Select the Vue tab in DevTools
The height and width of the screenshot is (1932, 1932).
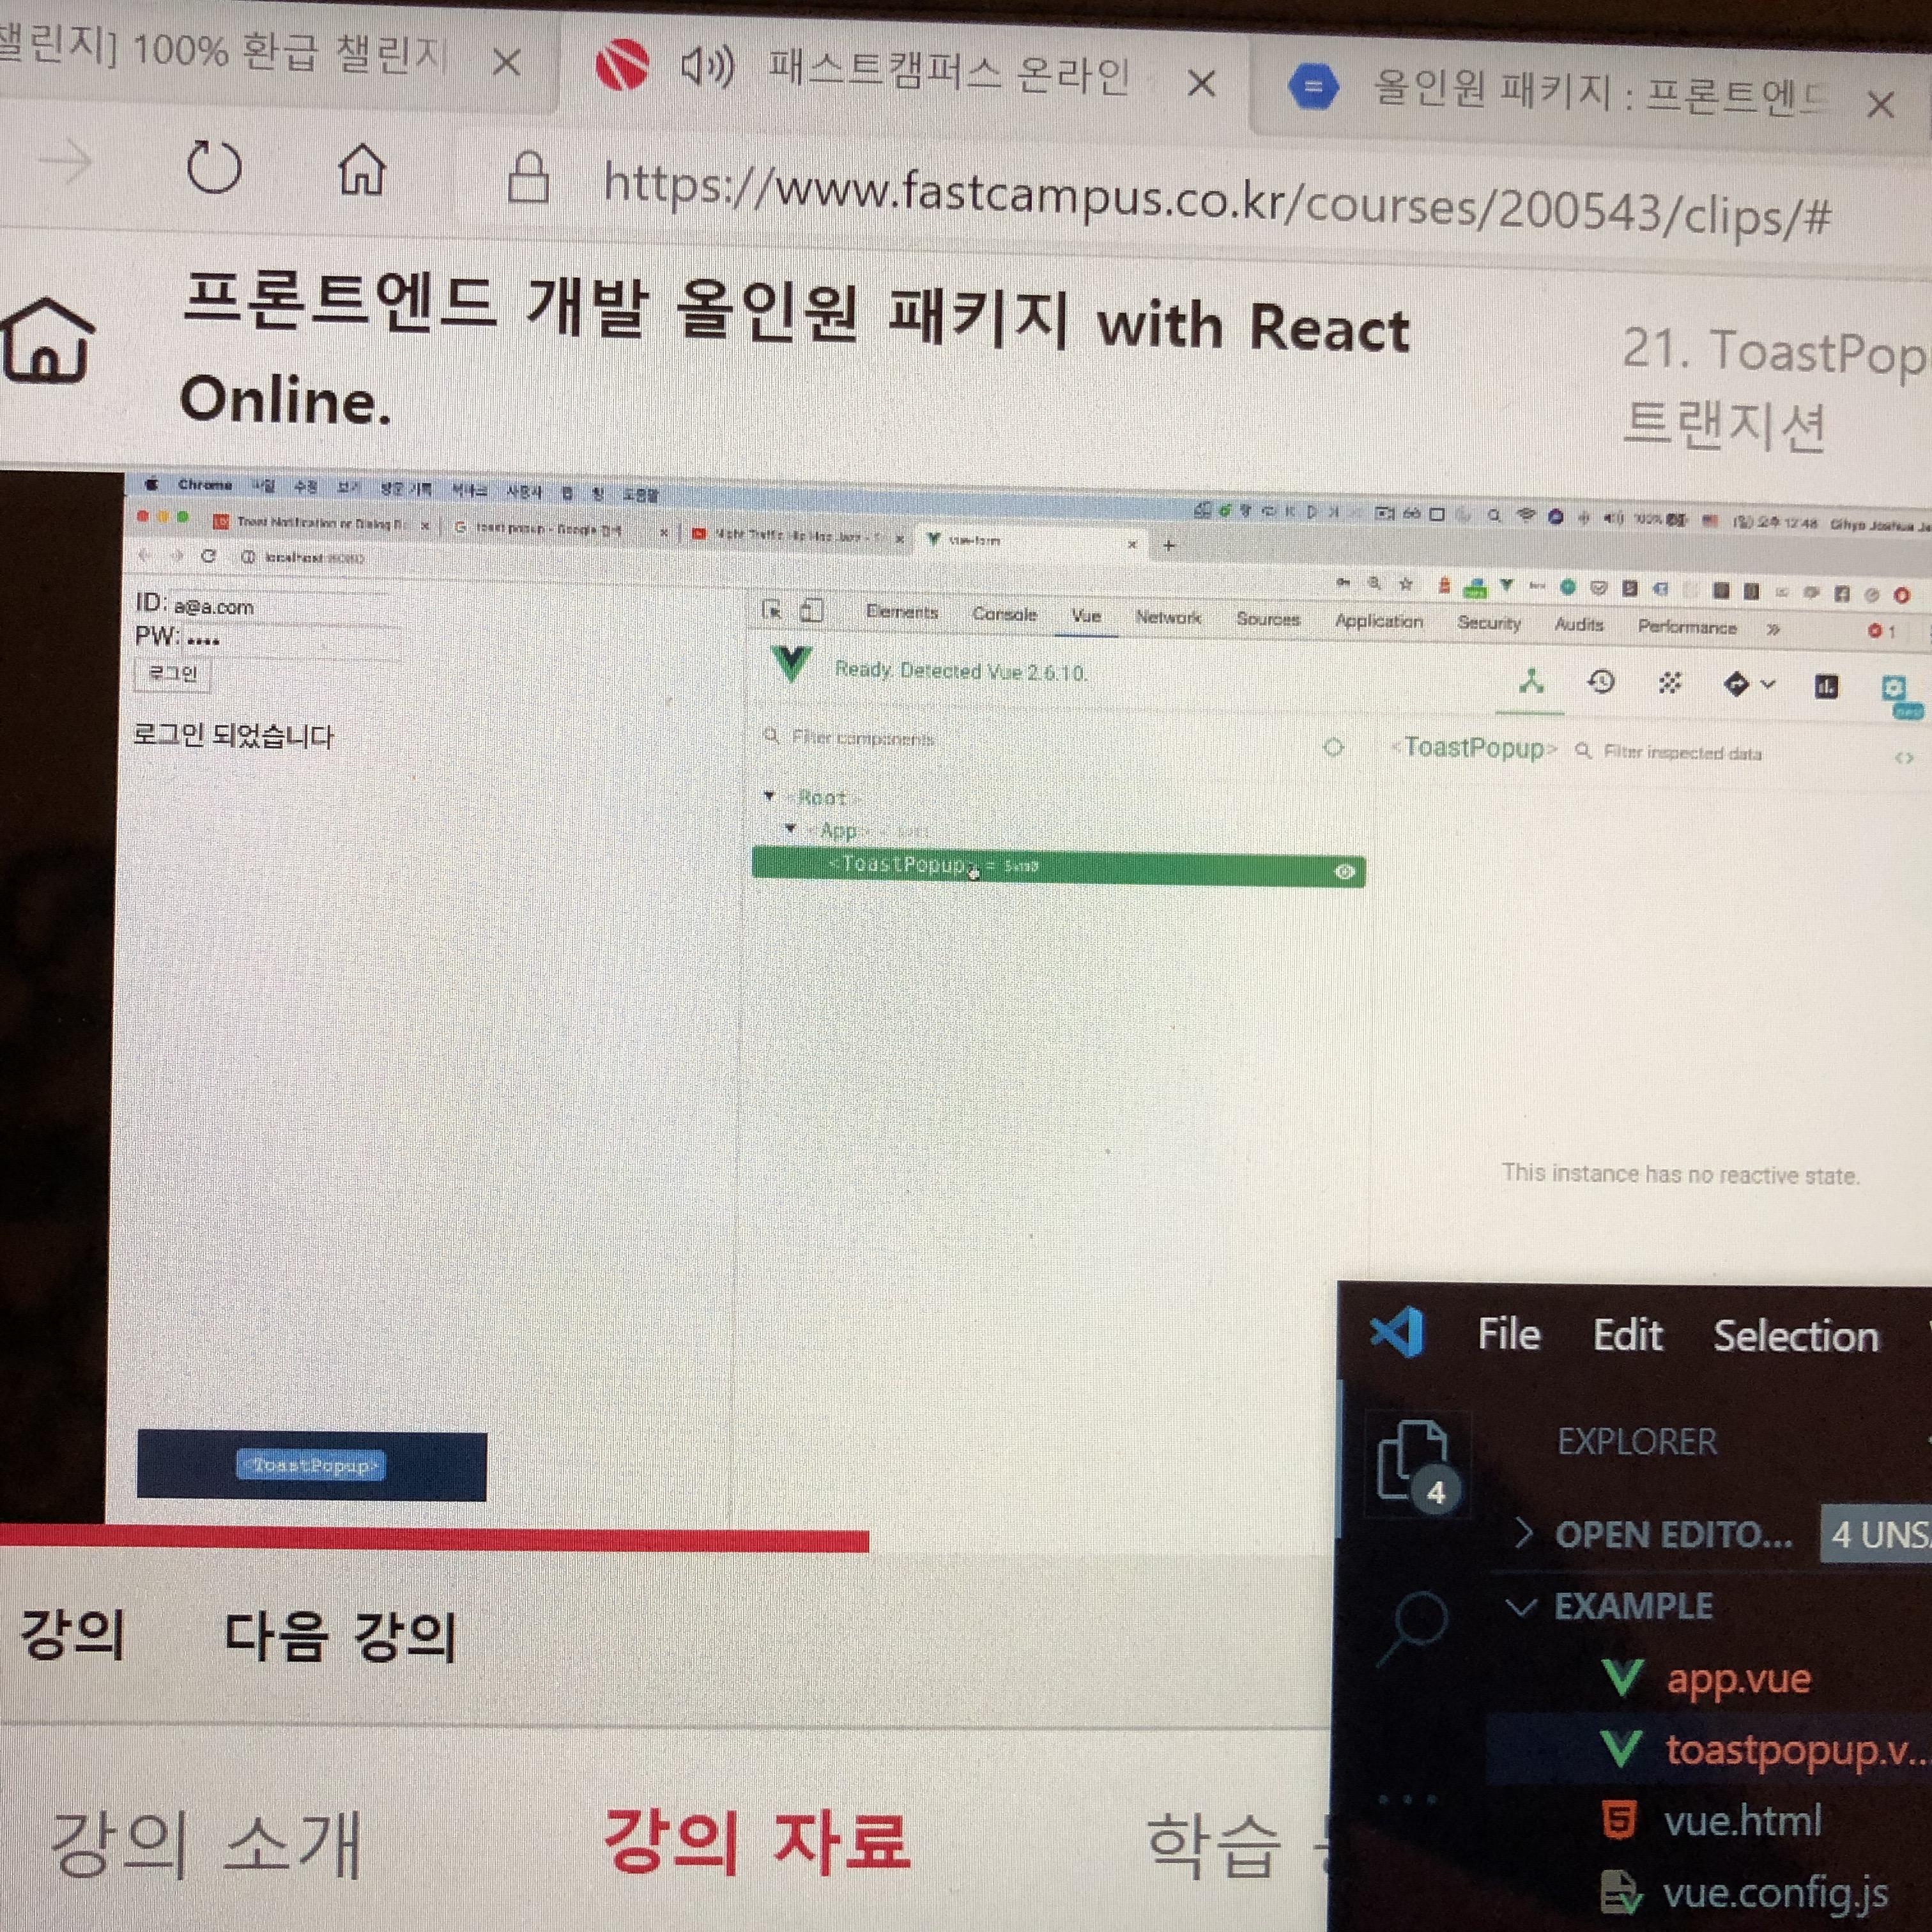click(1086, 616)
